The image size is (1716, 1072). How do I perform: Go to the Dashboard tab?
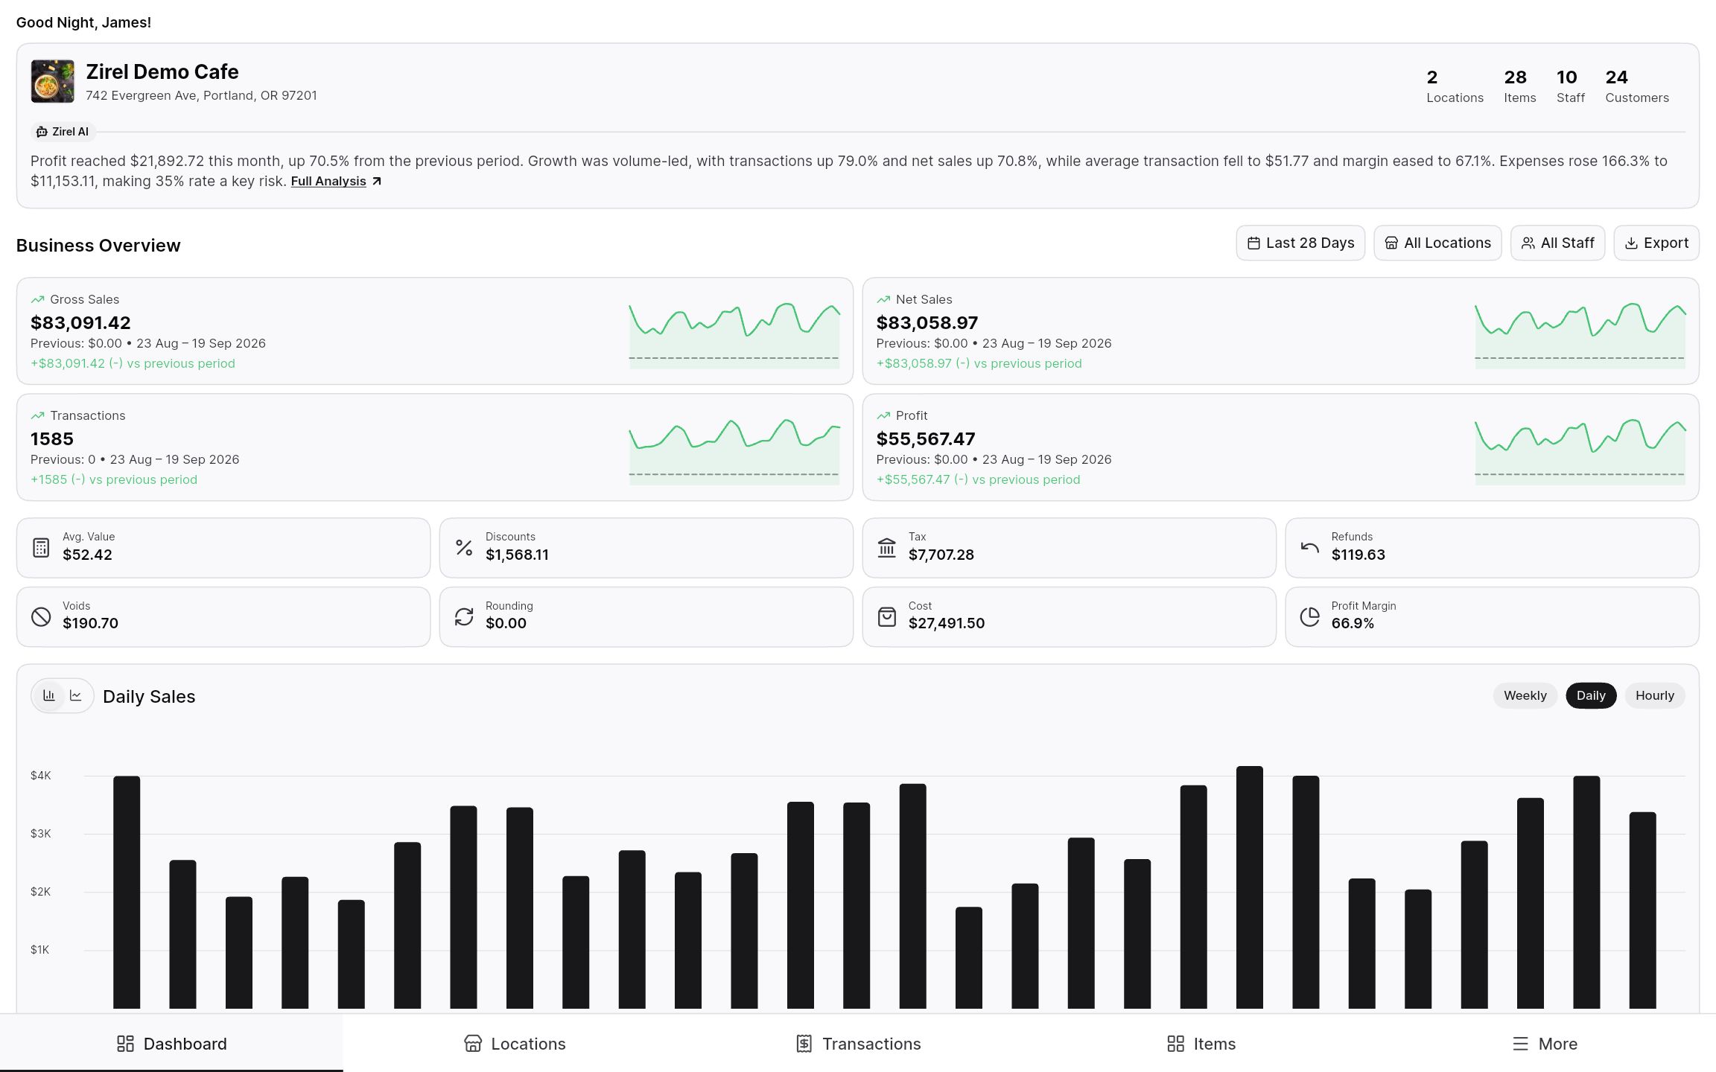click(x=171, y=1044)
